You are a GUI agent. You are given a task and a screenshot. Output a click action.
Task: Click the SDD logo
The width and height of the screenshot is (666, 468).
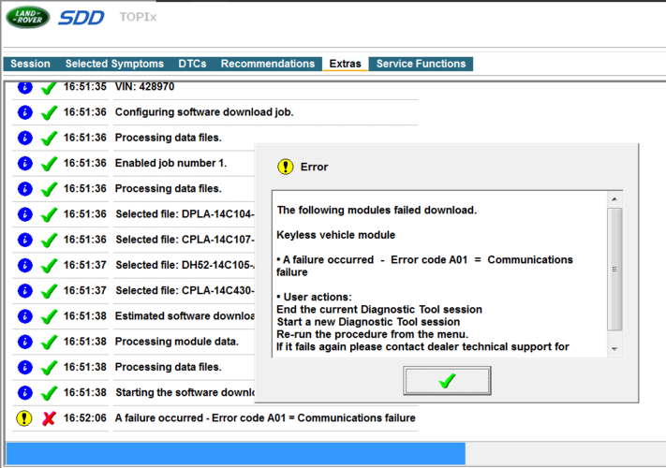81,18
